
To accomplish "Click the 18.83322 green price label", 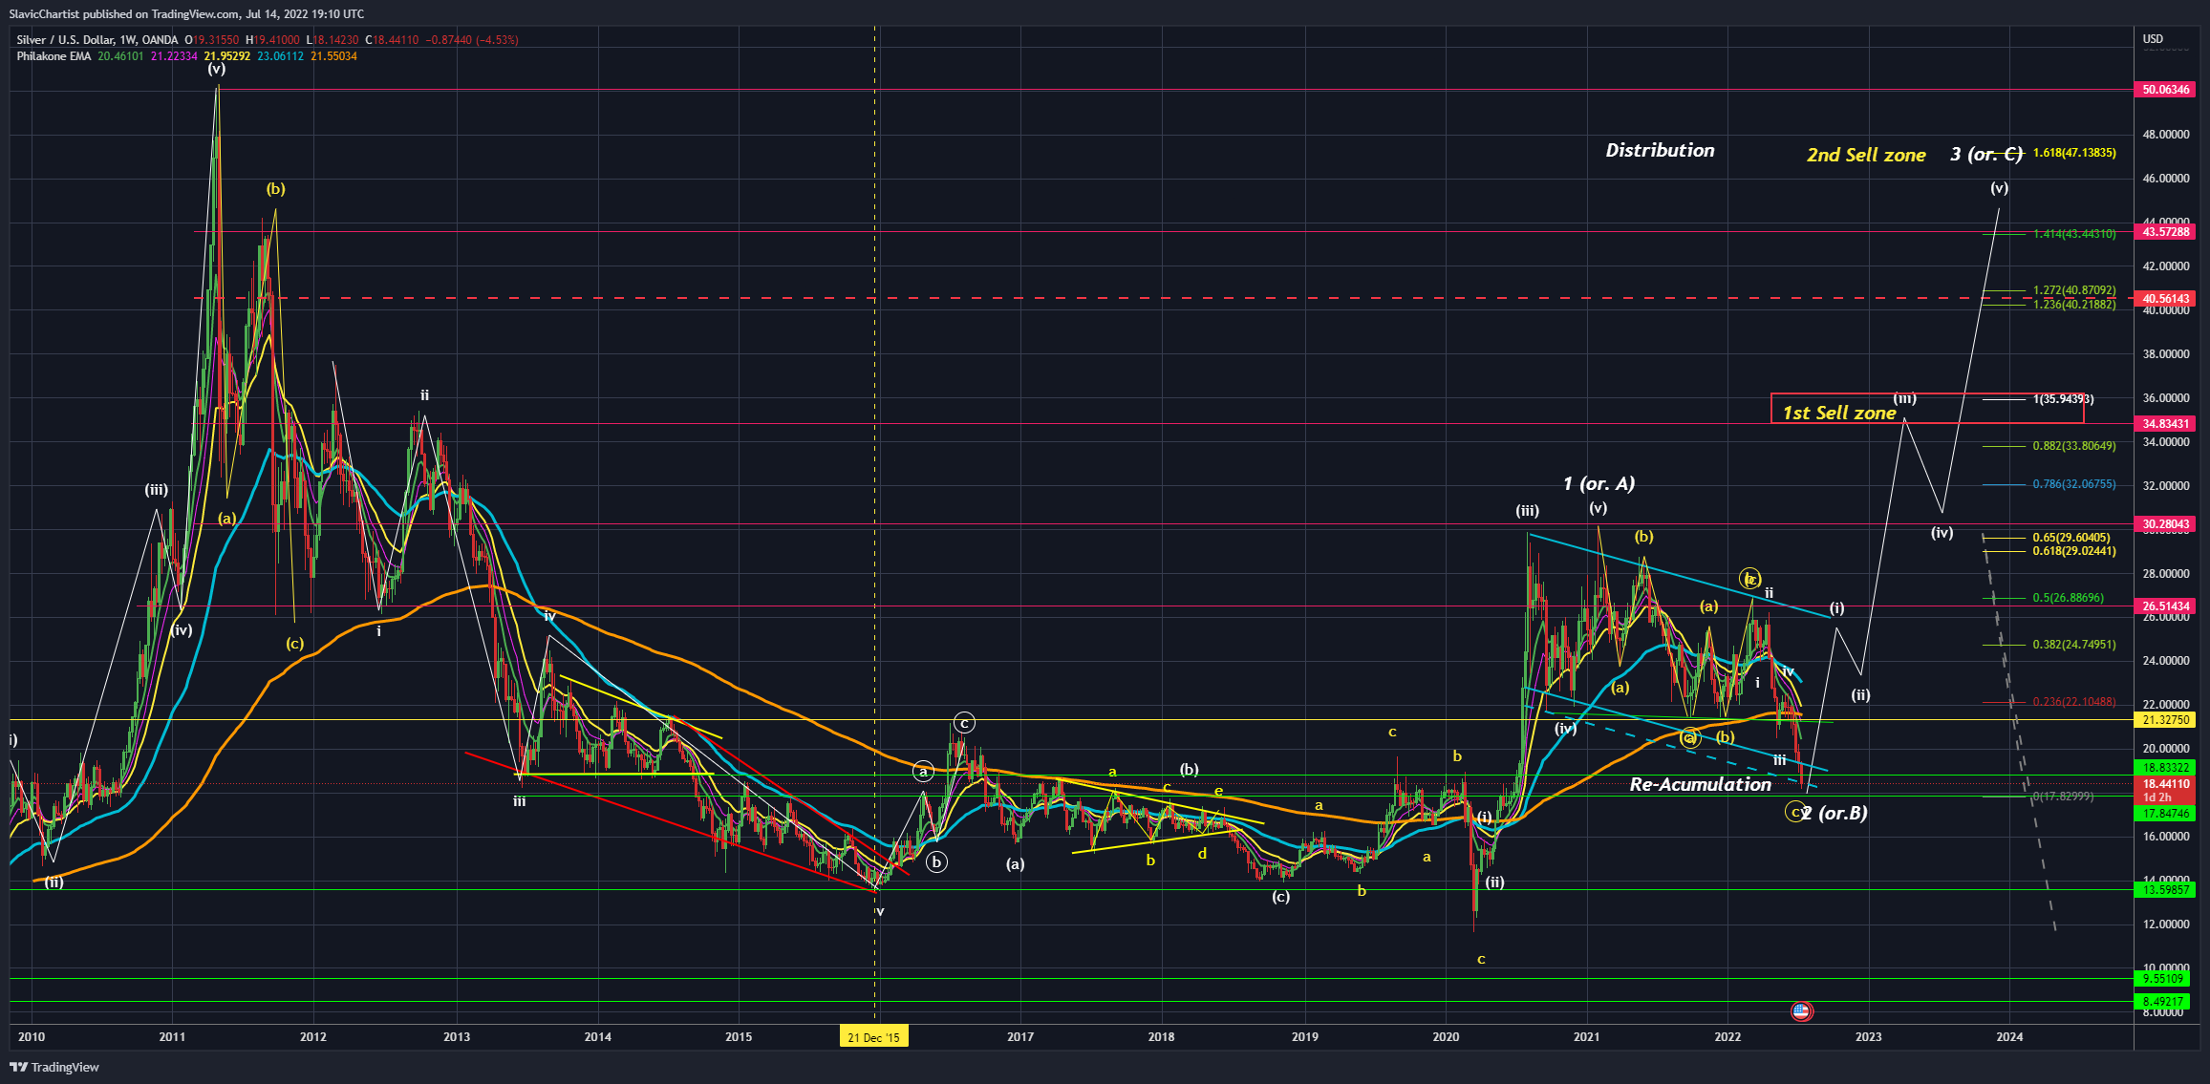I will pos(2165,768).
